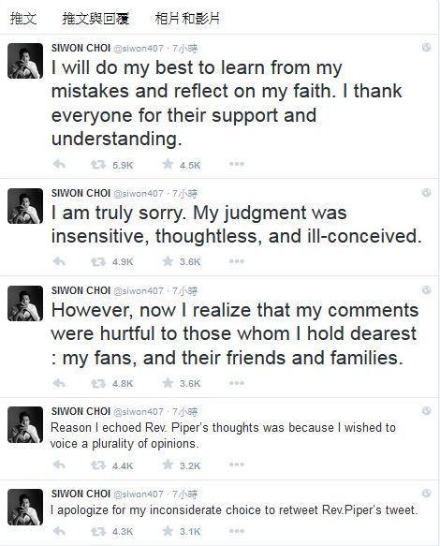
Task: Open SIWON CHOI name link on first tweet
Action: [81, 48]
